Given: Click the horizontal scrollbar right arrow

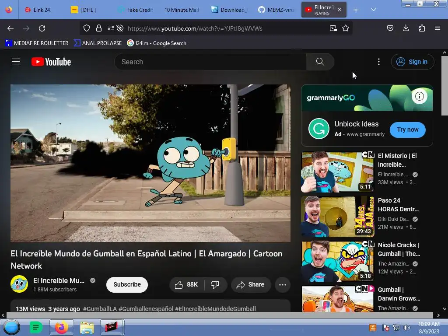Looking at the screenshot, I should coord(438,315).
